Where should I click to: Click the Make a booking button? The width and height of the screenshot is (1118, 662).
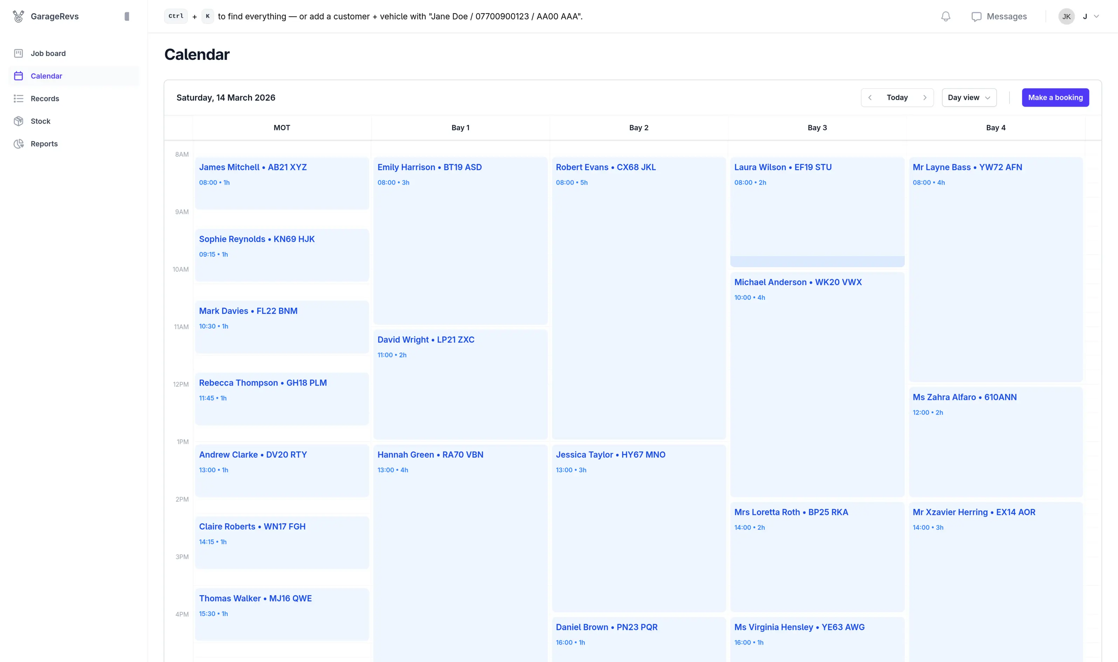[x=1055, y=97]
